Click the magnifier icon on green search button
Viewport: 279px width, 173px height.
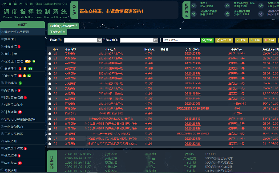click(x=204, y=40)
